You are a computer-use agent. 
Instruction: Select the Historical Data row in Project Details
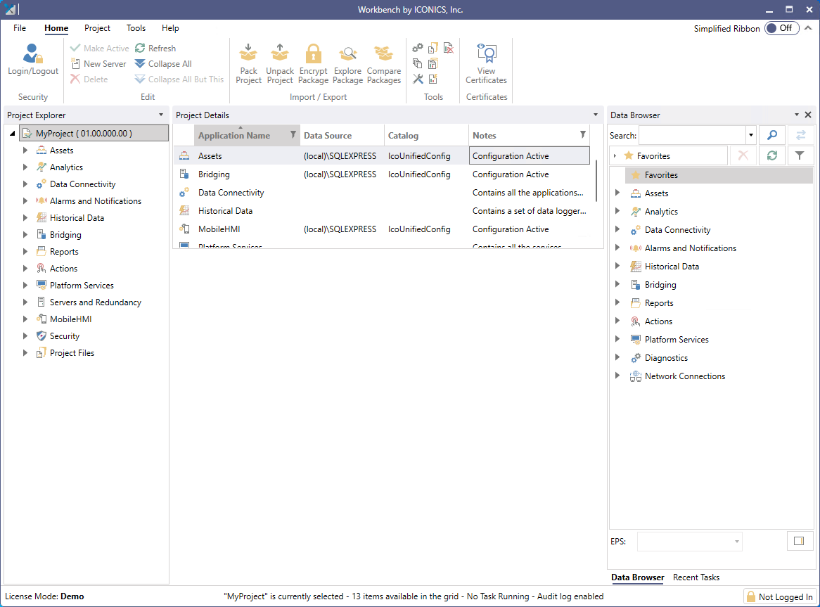382,211
